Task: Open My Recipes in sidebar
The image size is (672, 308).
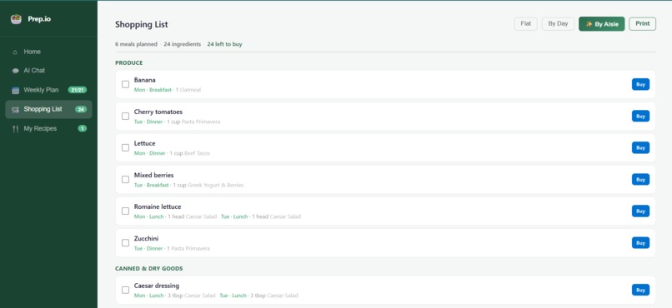Action: 48,128
